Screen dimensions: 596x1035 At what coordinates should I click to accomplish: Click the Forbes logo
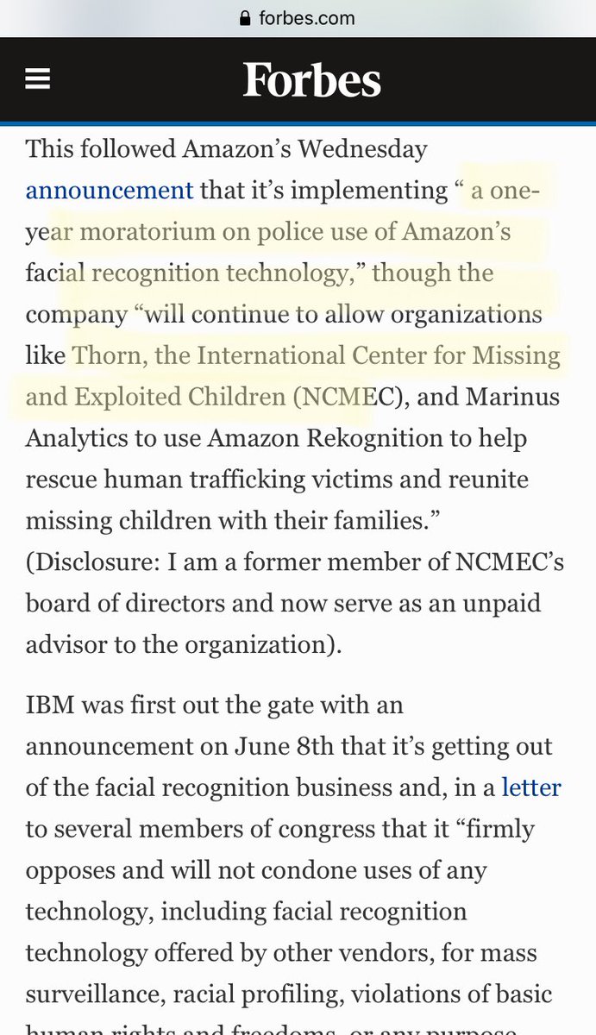[x=311, y=81]
